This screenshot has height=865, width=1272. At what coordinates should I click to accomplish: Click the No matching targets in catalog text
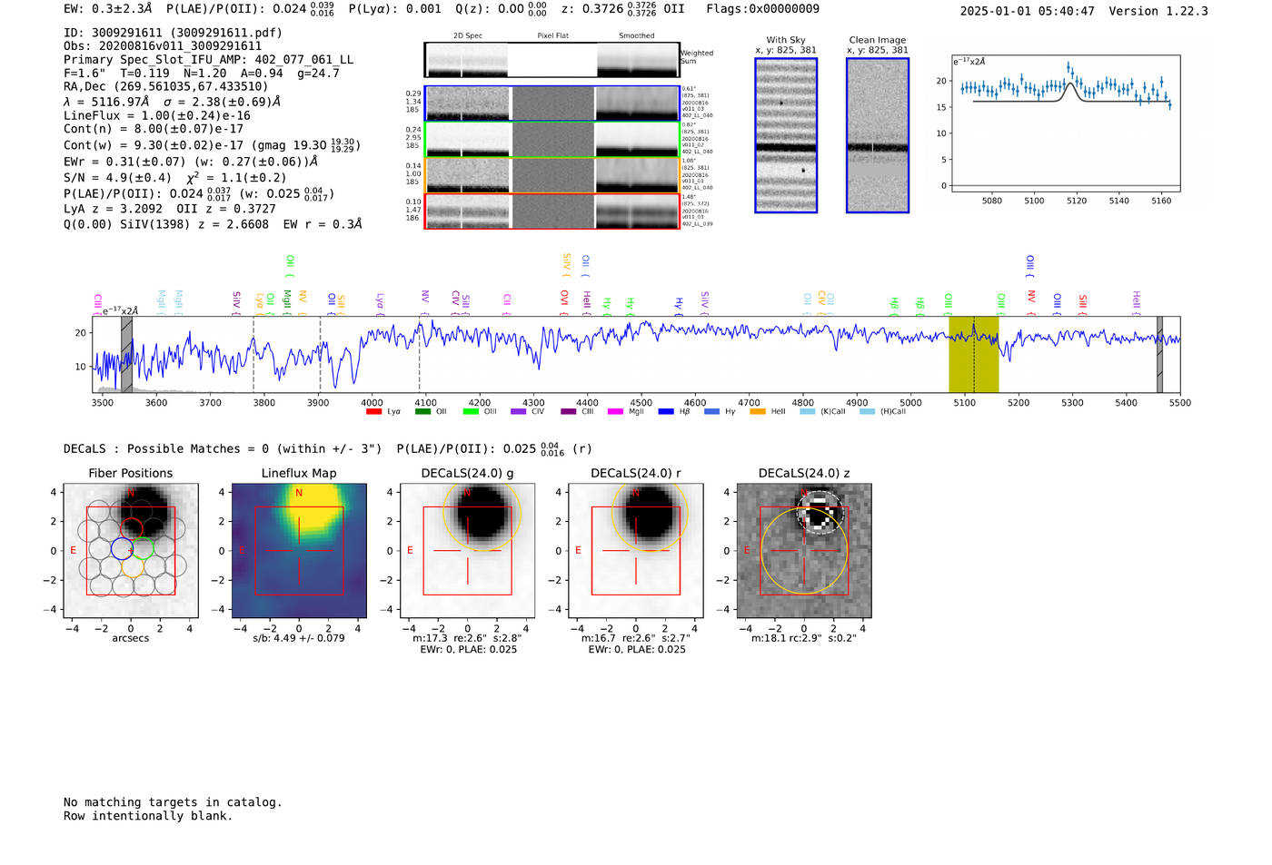[173, 802]
